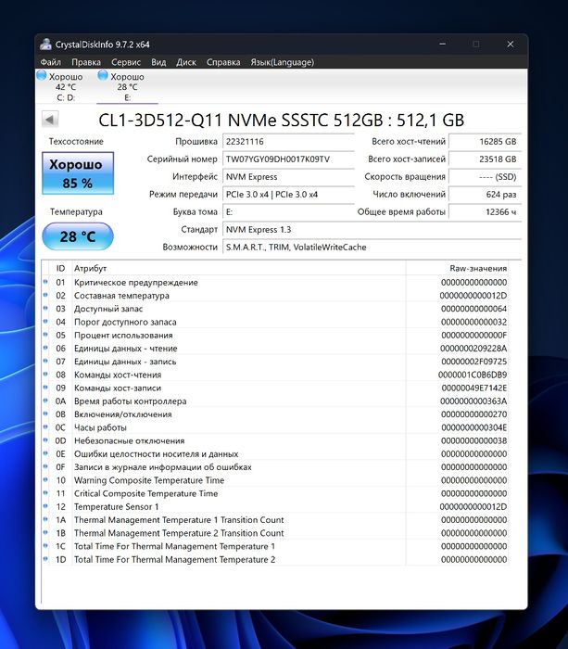Click status dot for Составная температура row
Screen dimensions: 568x649
point(45,295)
